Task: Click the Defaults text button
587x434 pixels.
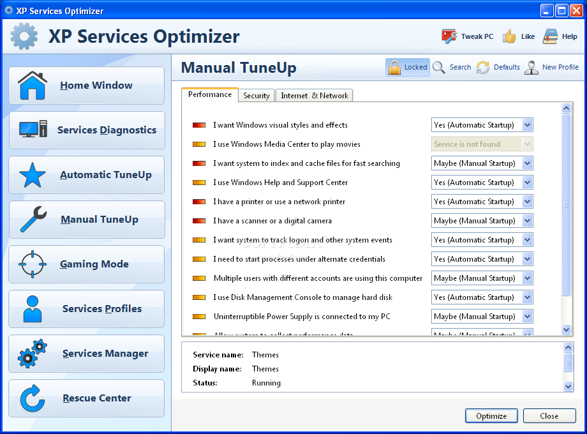Action: point(507,67)
